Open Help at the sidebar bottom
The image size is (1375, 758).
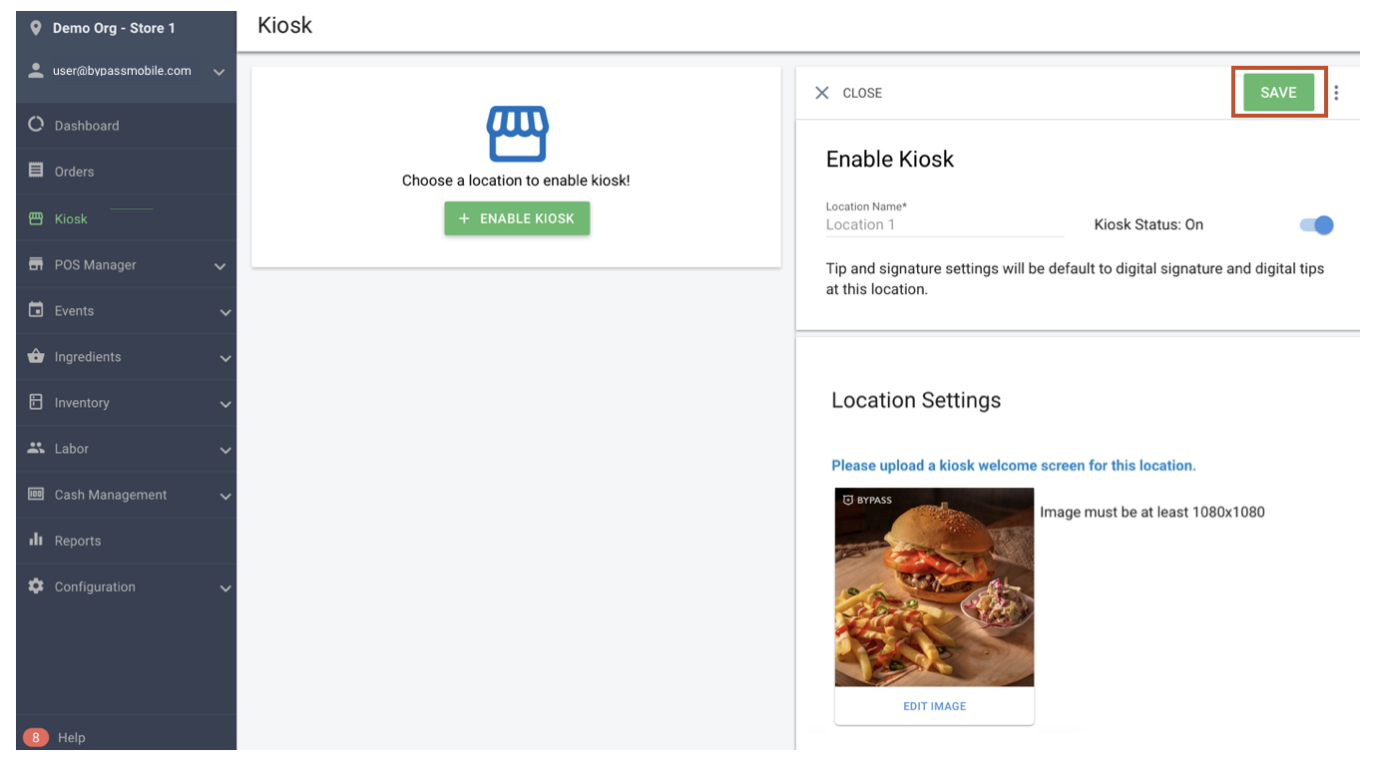(x=72, y=738)
